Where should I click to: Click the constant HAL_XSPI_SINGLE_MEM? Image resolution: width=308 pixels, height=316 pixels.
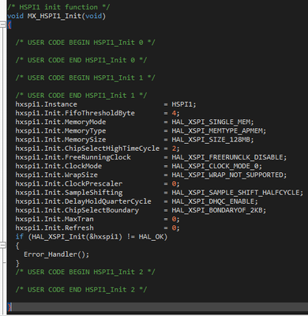(x=211, y=122)
